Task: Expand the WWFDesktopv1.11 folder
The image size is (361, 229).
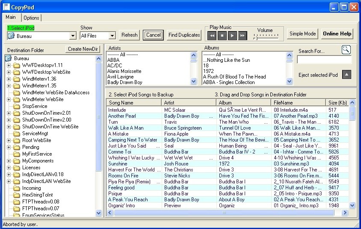Action: pyautogui.click(x=9, y=65)
